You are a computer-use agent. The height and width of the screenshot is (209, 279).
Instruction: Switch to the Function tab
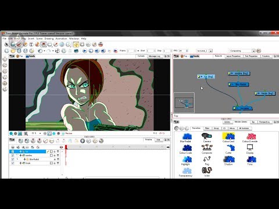coord(266,56)
